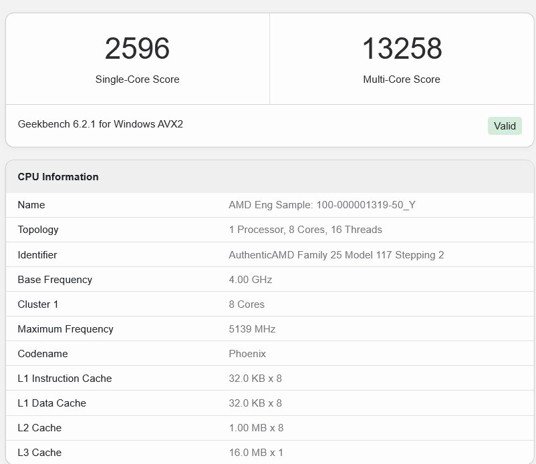
Task: Click the CPU Information section header
Action: click(57, 176)
